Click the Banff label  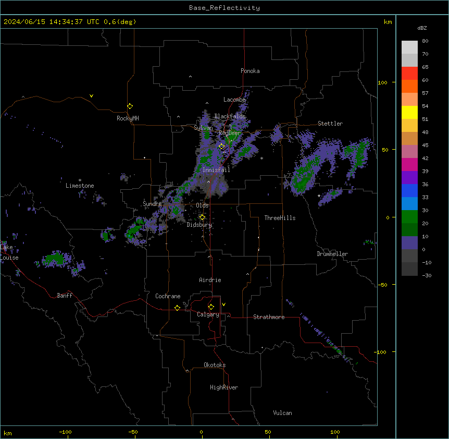pyautogui.click(x=65, y=296)
